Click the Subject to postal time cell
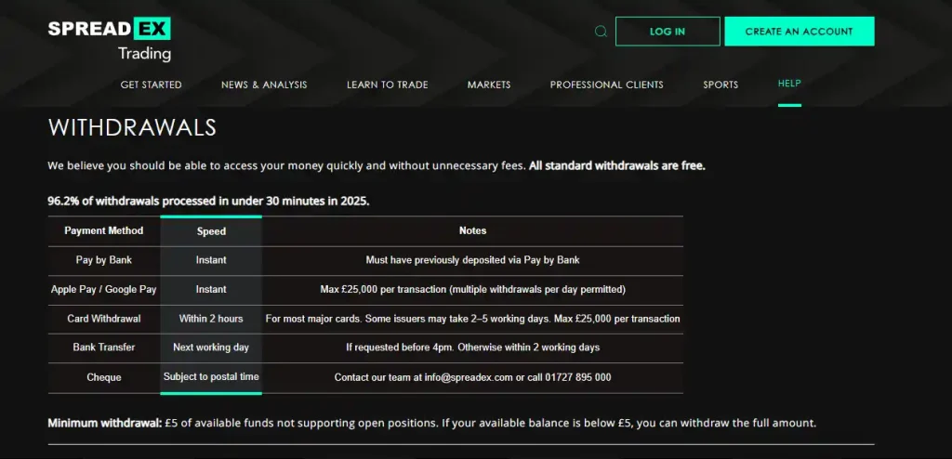The image size is (952, 459). pos(211,377)
